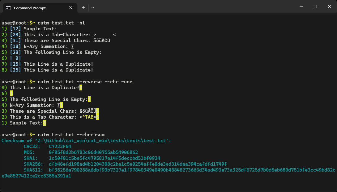Click the duplicate line text on line 7
The width and height of the screenshot is (337, 192).
tap(59, 64)
